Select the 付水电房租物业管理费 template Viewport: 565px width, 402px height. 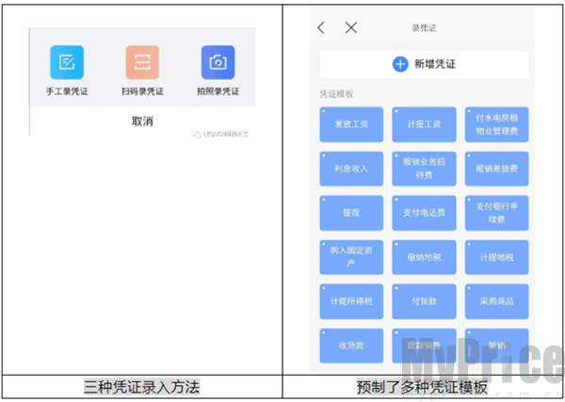(497, 124)
